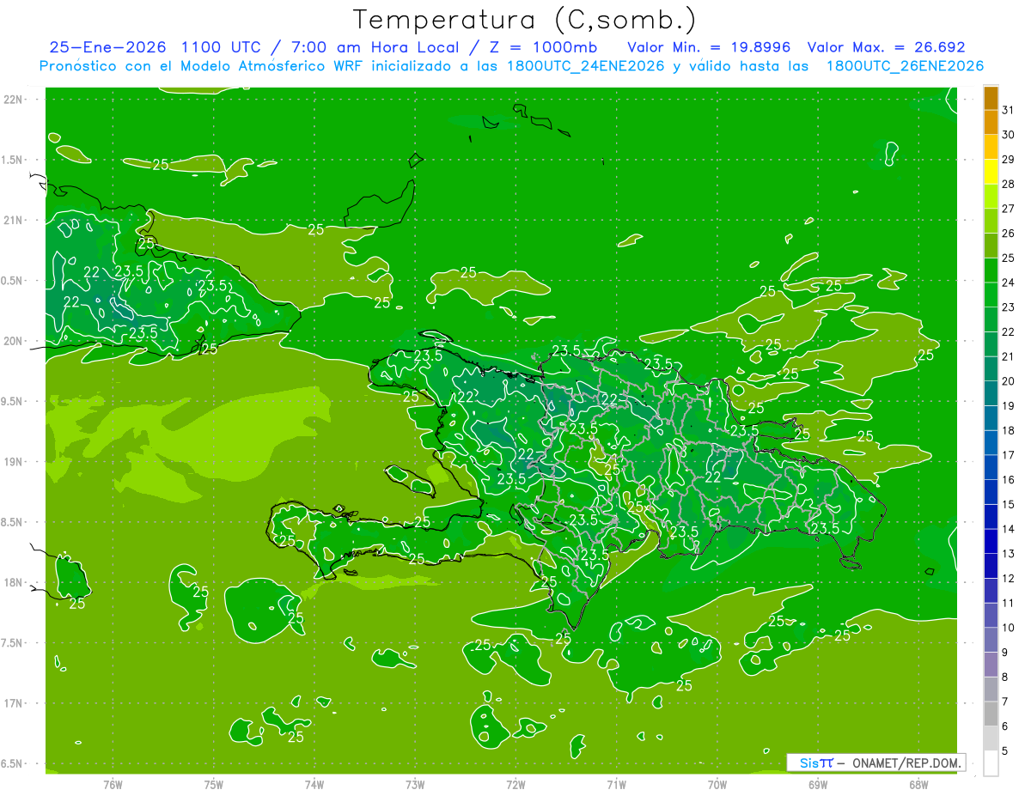Click the color scale label 28
This screenshot has width=1031, height=796.
pos(1008,184)
